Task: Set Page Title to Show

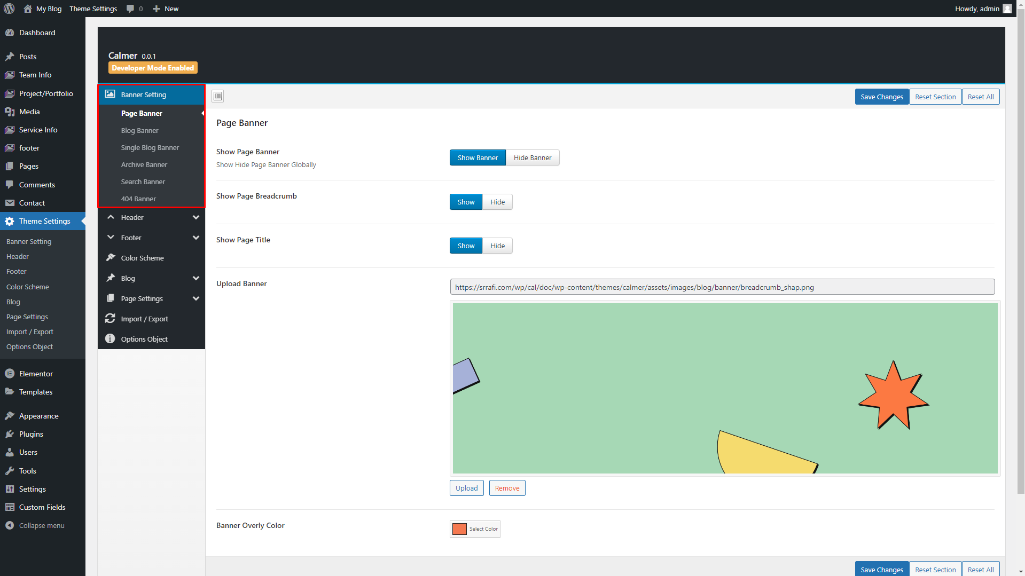Action: [466, 246]
